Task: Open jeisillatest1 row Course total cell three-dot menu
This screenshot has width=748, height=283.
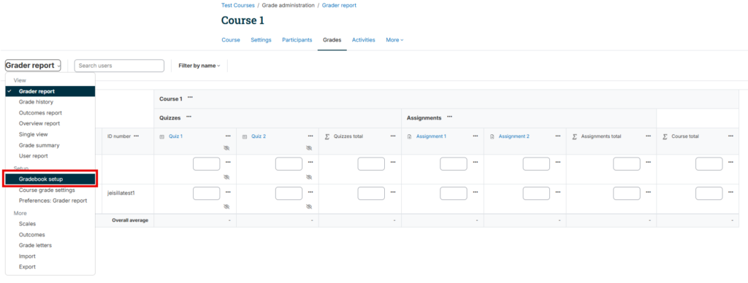Action: pyautogui.click(x=730, y=193)
